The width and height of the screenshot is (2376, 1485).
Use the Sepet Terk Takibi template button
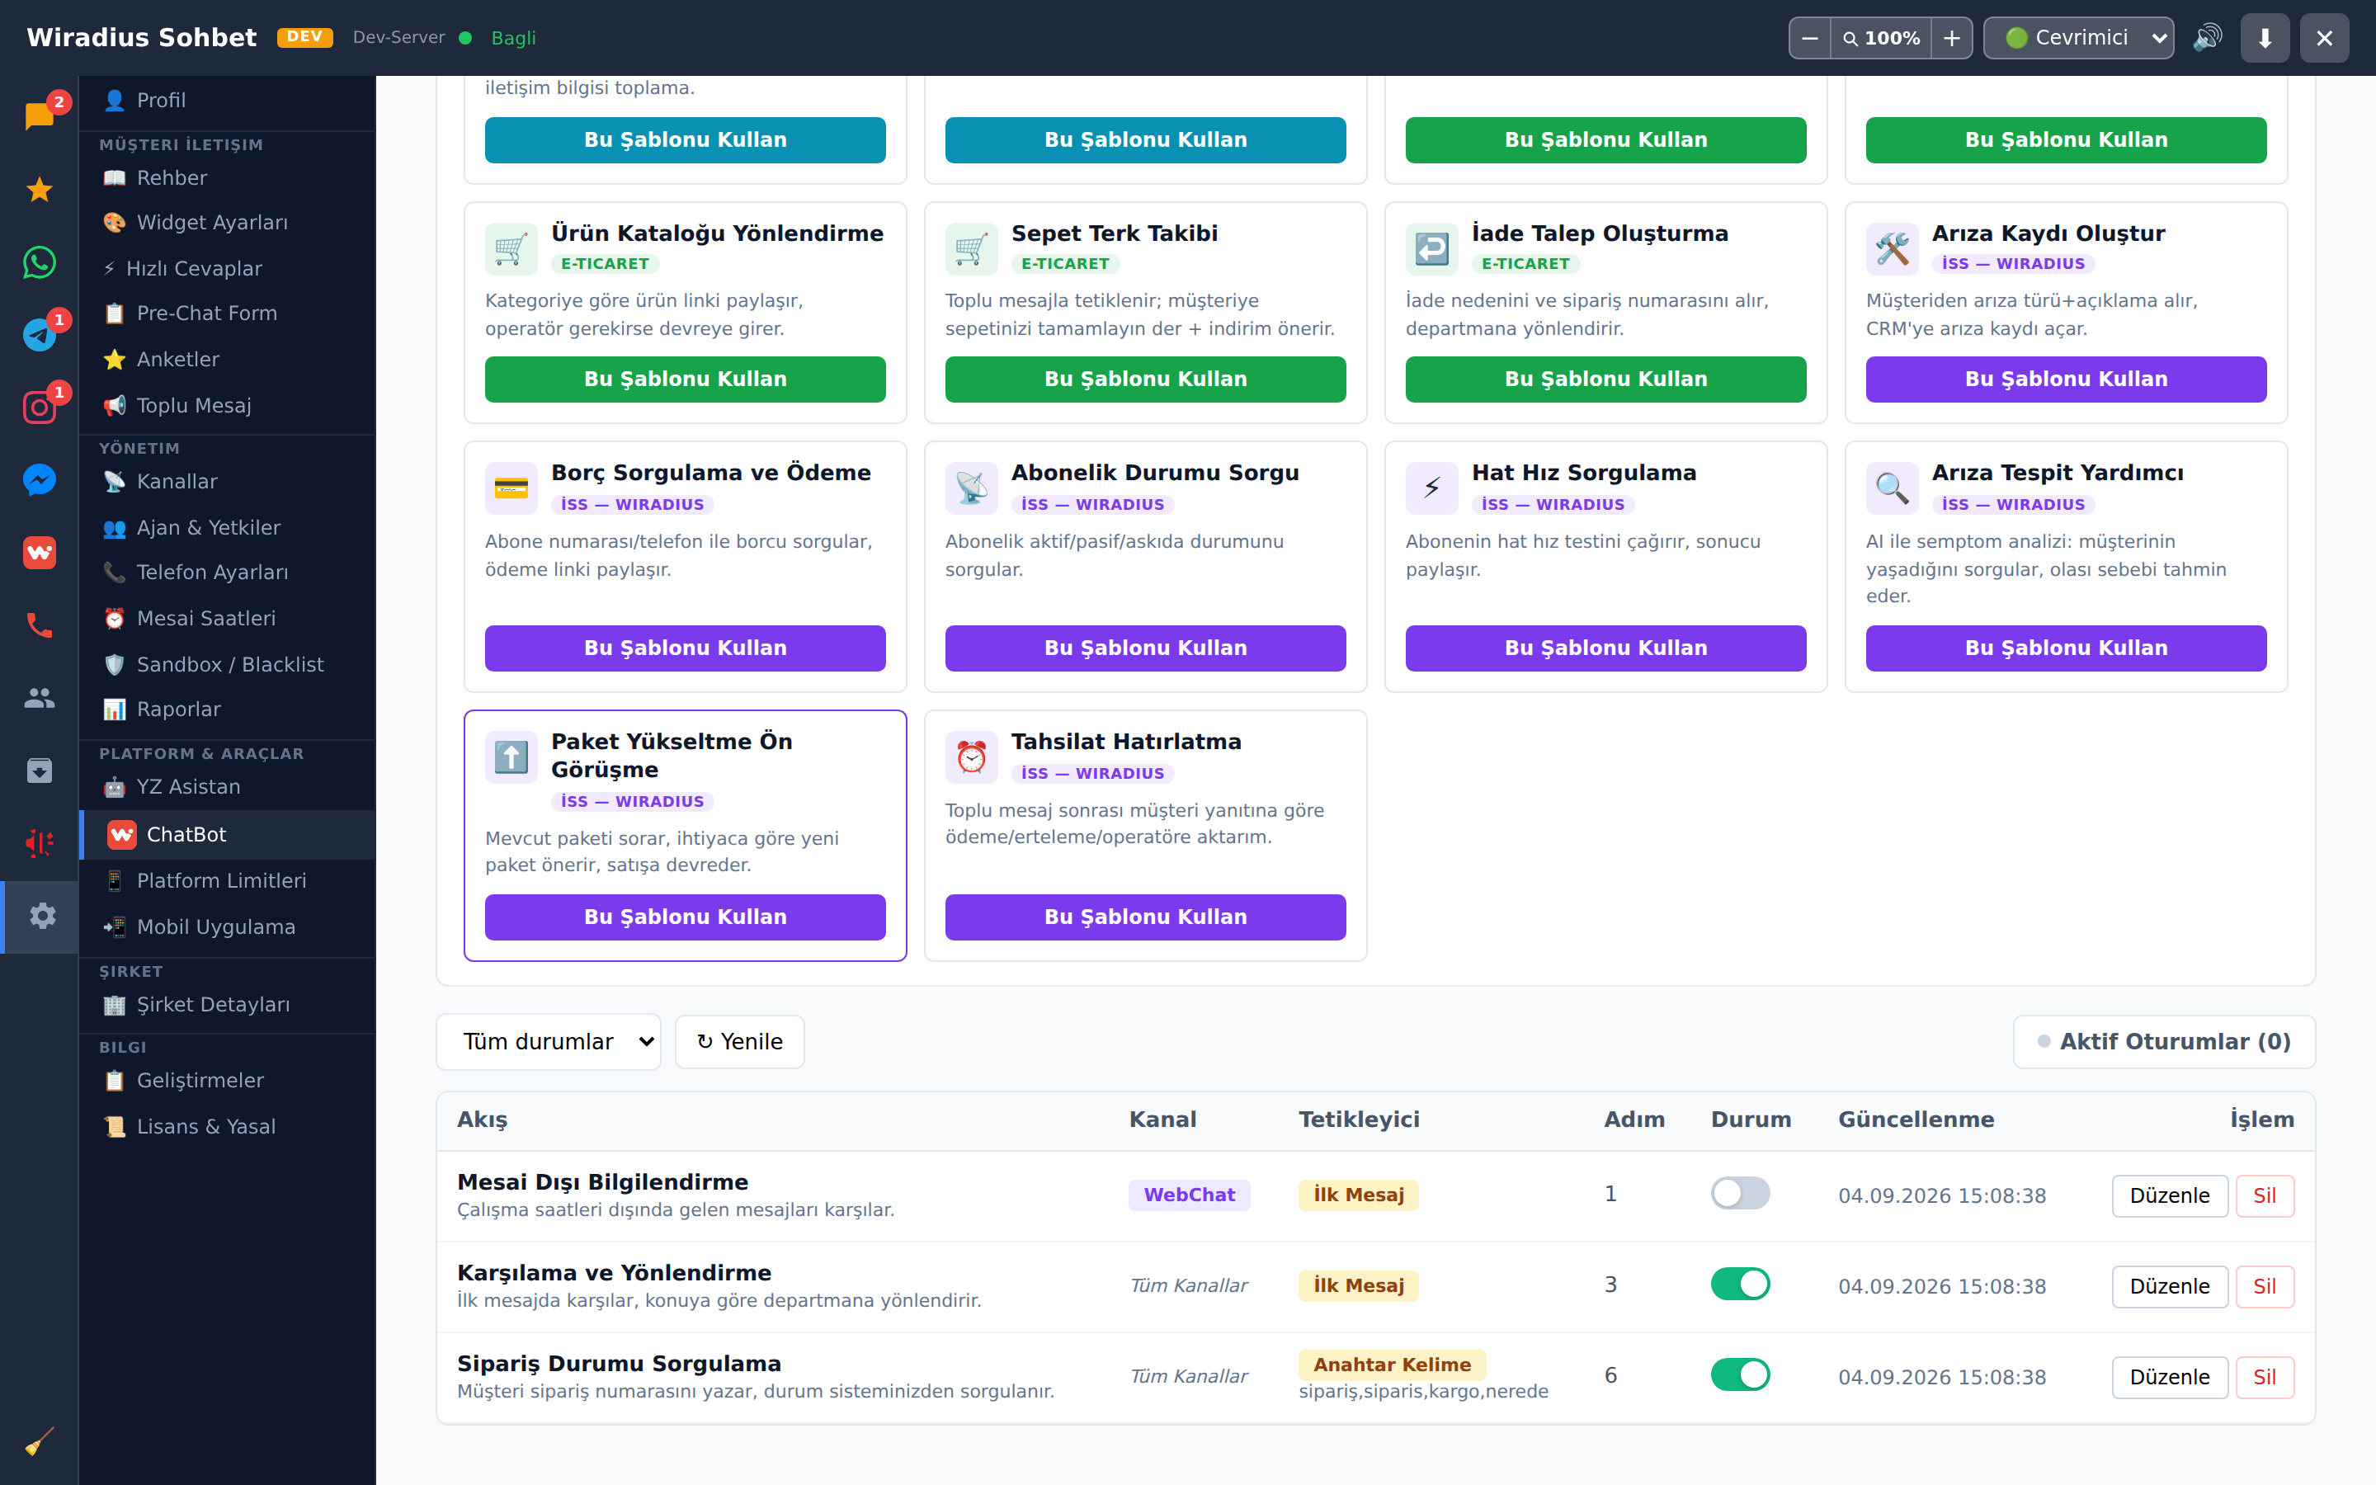1145,379
